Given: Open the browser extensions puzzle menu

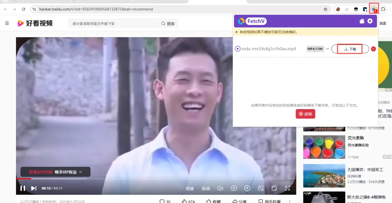Looking at the screenshot, I should (383, 9).
